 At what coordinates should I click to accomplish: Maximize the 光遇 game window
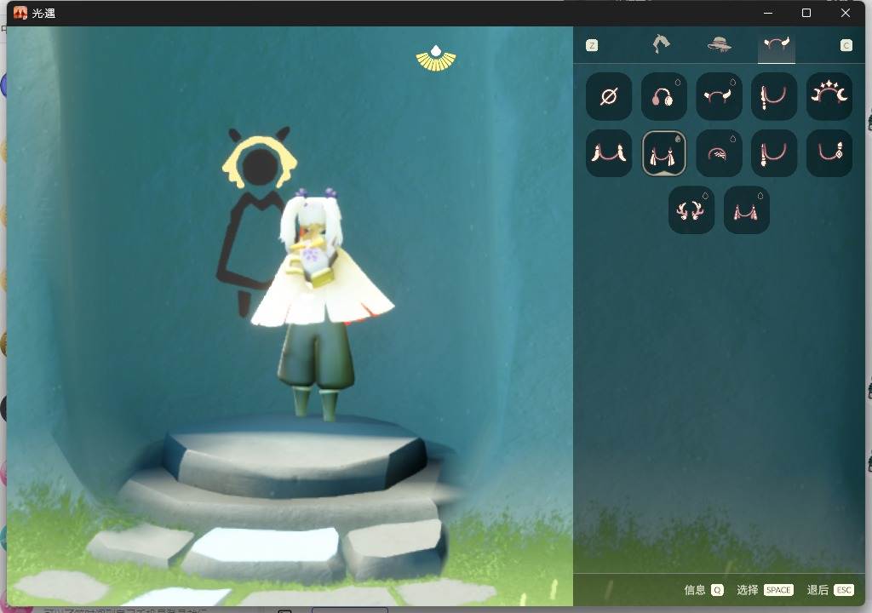click(806, 13)
